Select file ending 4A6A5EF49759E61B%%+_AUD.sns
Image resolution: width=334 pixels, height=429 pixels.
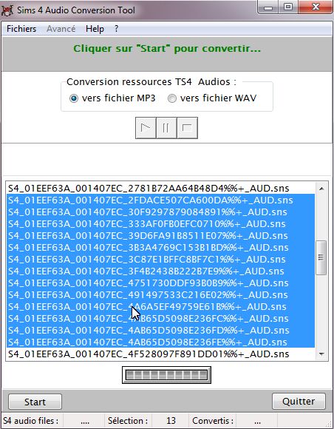pyautogui.click(x=160, y=306)
